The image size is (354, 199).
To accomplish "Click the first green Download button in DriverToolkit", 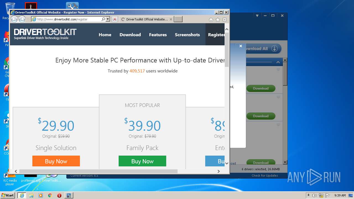I will pos(261,88).
